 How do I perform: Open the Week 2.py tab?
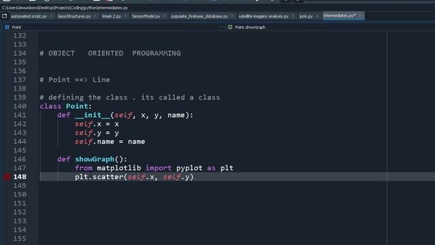pos(111,16)
